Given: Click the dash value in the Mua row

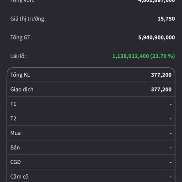Looking at the screenshot, I should pos(170,133).
